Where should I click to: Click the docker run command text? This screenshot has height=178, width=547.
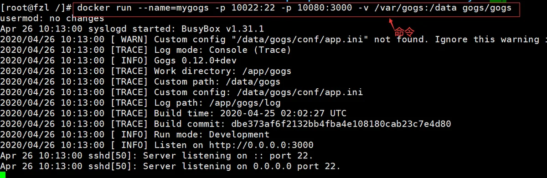295,8
